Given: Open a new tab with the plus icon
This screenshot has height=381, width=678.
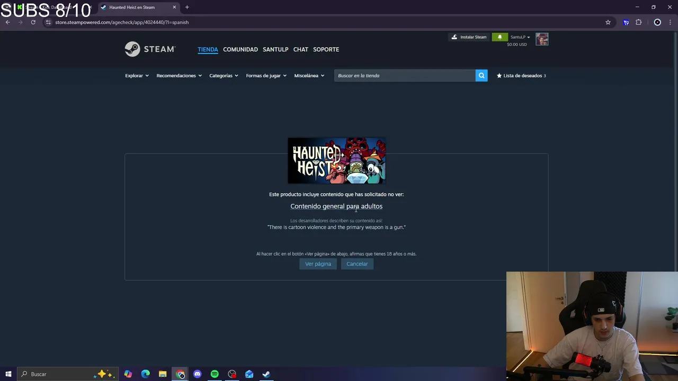Looking at the screenshot, I should [x=187, y=7].
